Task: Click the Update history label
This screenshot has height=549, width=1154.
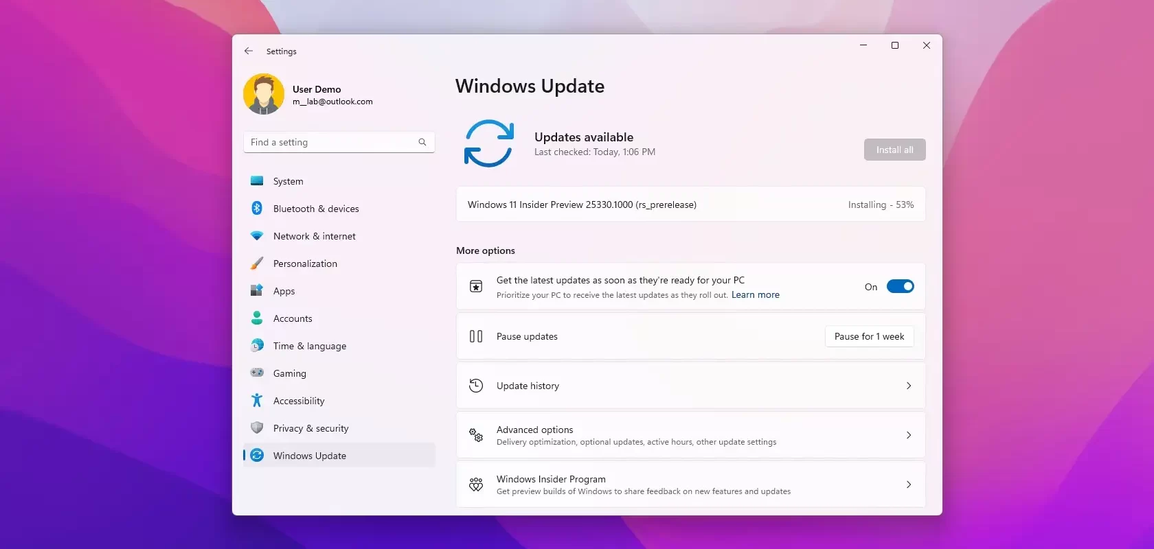Action: pyautogui.click(x=528, y=386)
